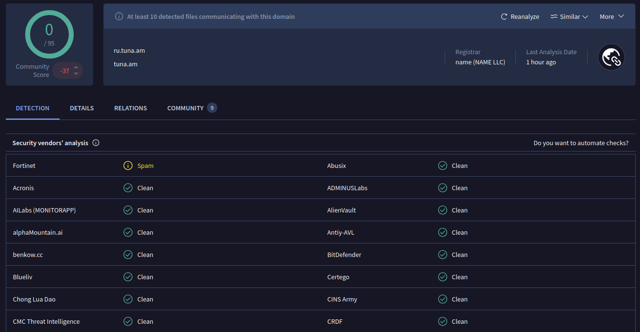640x332 pixels.
Task: Click the CRDF Clean check icon
Action: point(442,321)
